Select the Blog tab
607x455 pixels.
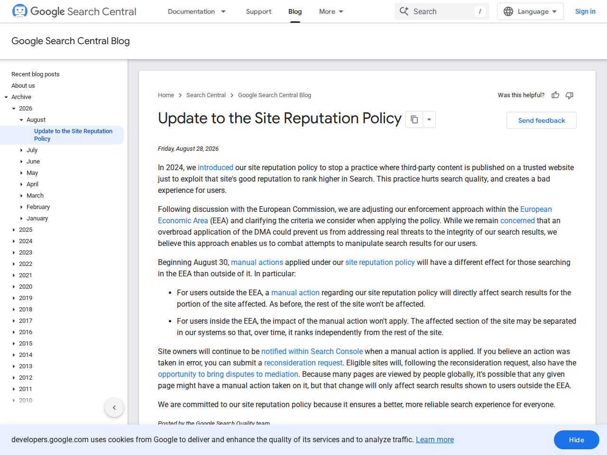pyautogui.click(x=295, y=11)
